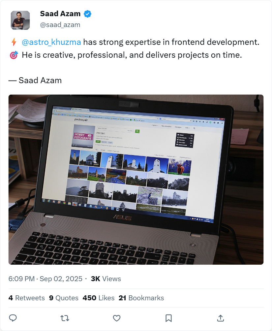Click the target dart emoji
The height and width of the screenshot is (331, 272).
point(14,55)
